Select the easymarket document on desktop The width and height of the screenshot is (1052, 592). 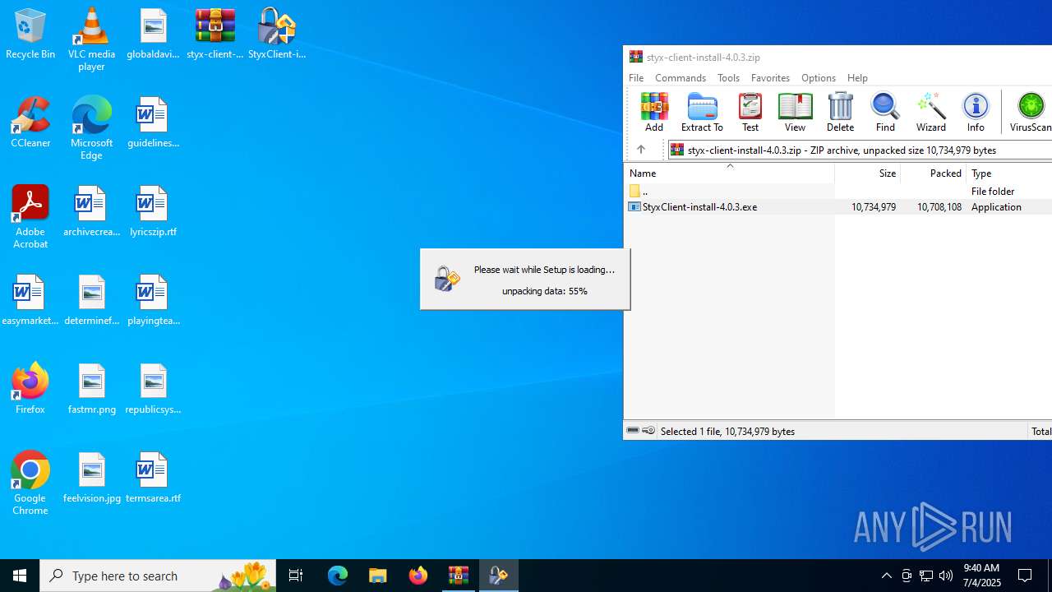30,301
